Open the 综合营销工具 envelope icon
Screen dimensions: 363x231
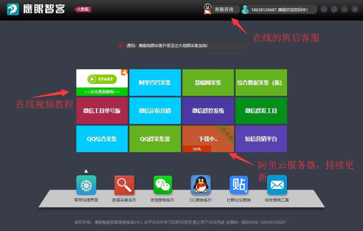click(277, 185)
